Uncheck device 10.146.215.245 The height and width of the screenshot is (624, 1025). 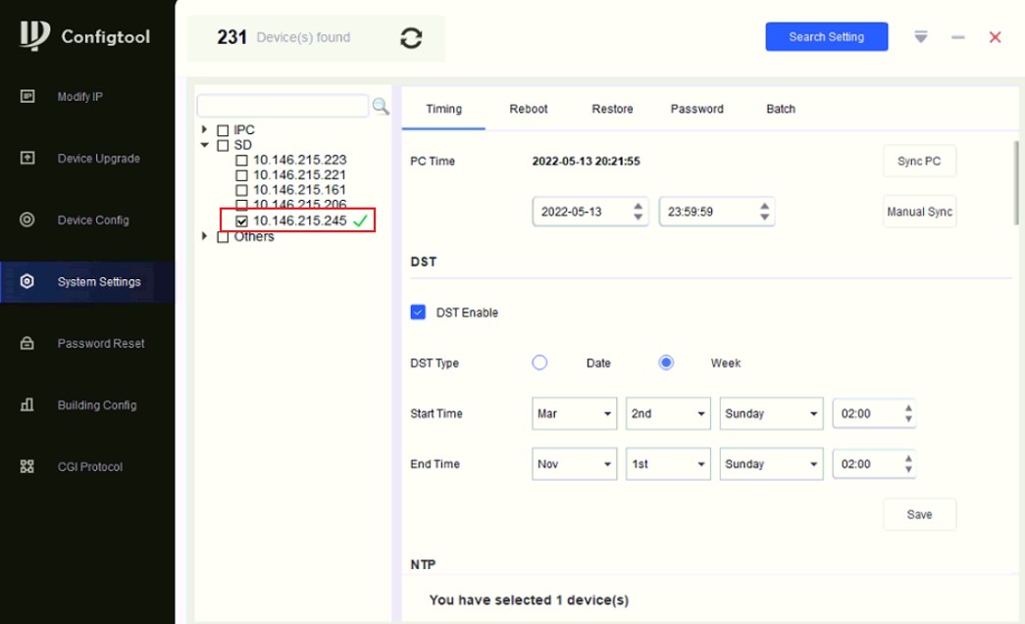[242, 221]
